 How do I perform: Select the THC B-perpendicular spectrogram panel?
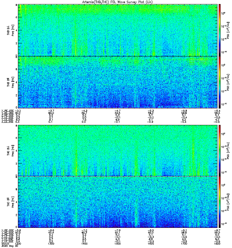click(118, 151)
